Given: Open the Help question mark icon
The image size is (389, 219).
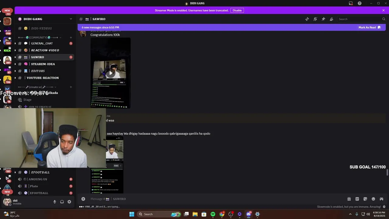Looking at the screenshot, I should [360, 3].
